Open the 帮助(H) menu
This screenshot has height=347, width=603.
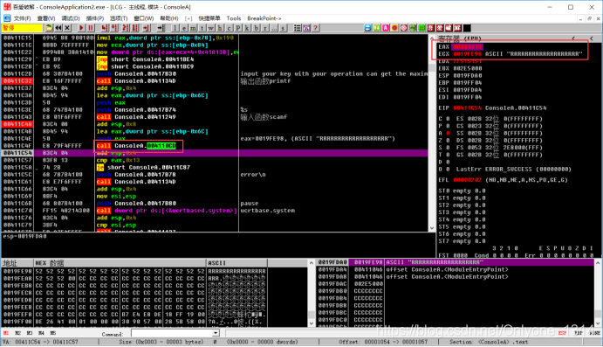[x=169, y=18]
